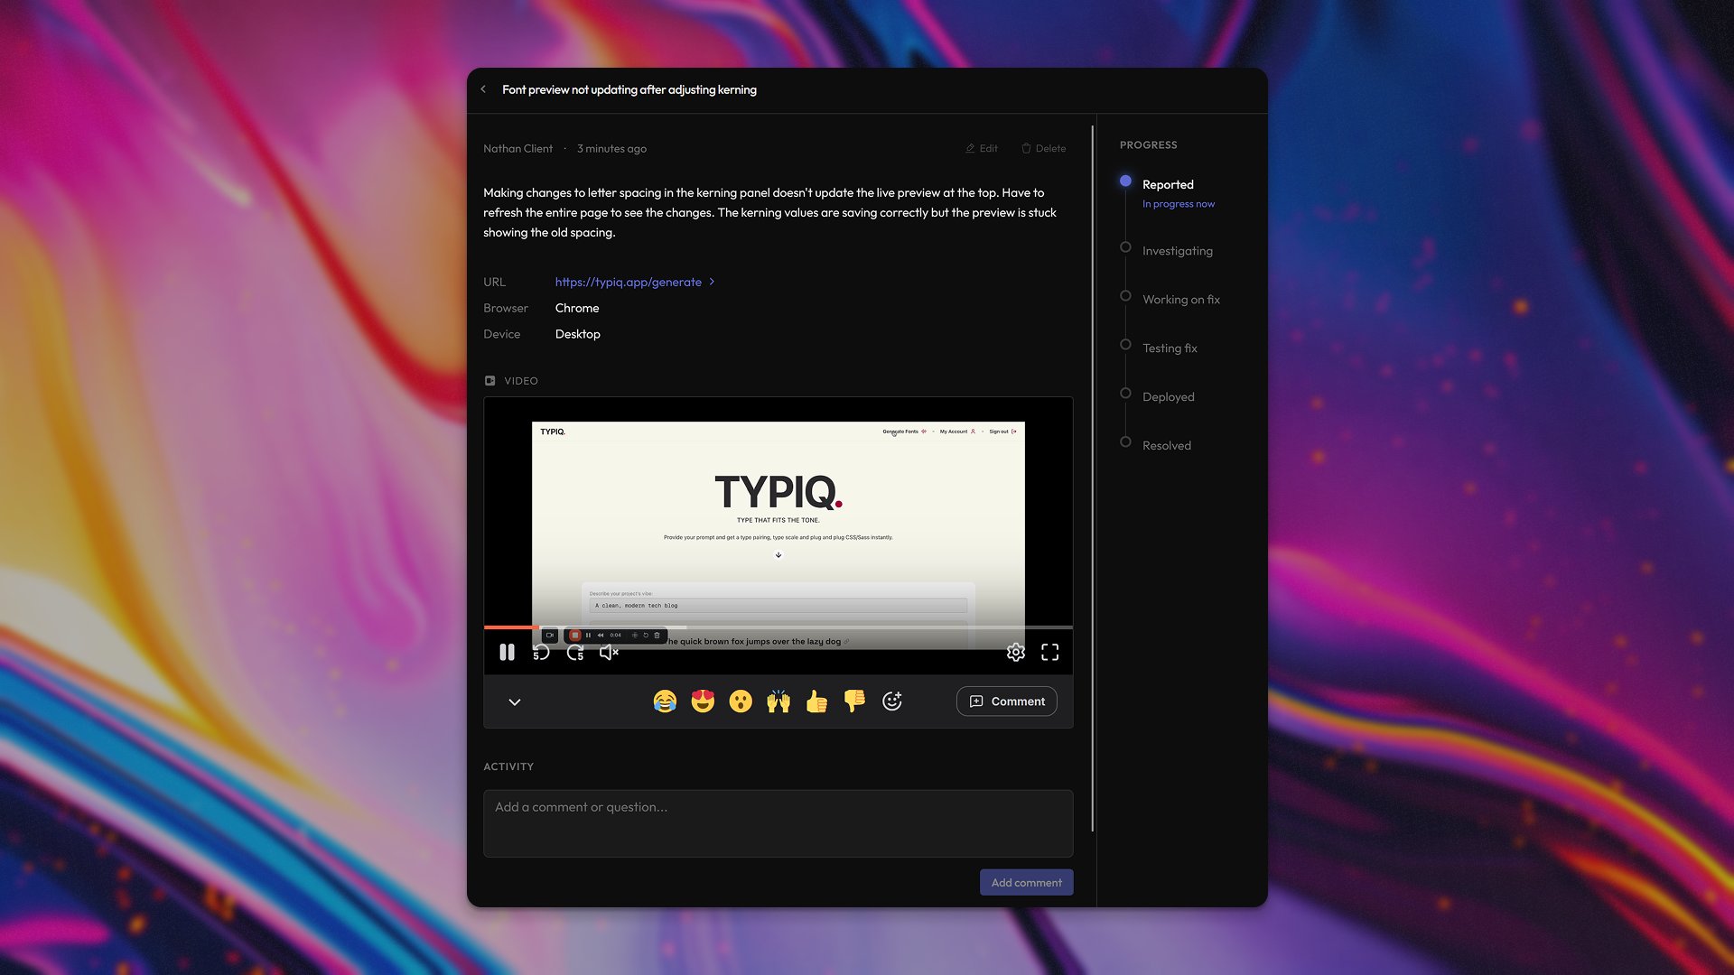Skip back 5 seconds in the video

point(541,652)
